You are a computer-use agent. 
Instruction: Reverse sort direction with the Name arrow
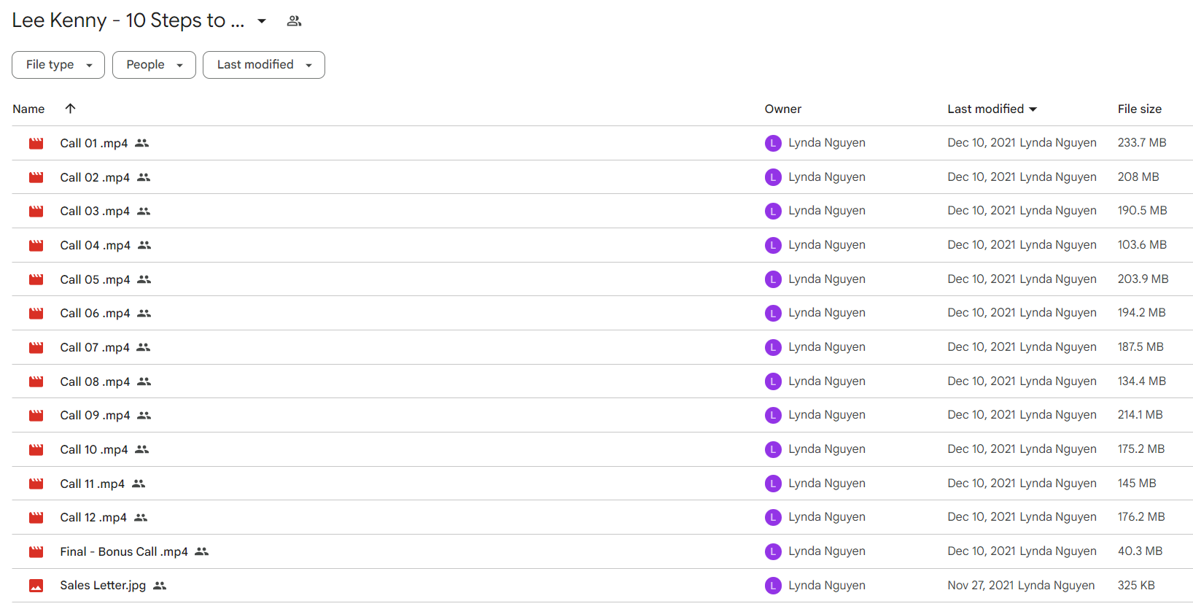click(70, 109)
